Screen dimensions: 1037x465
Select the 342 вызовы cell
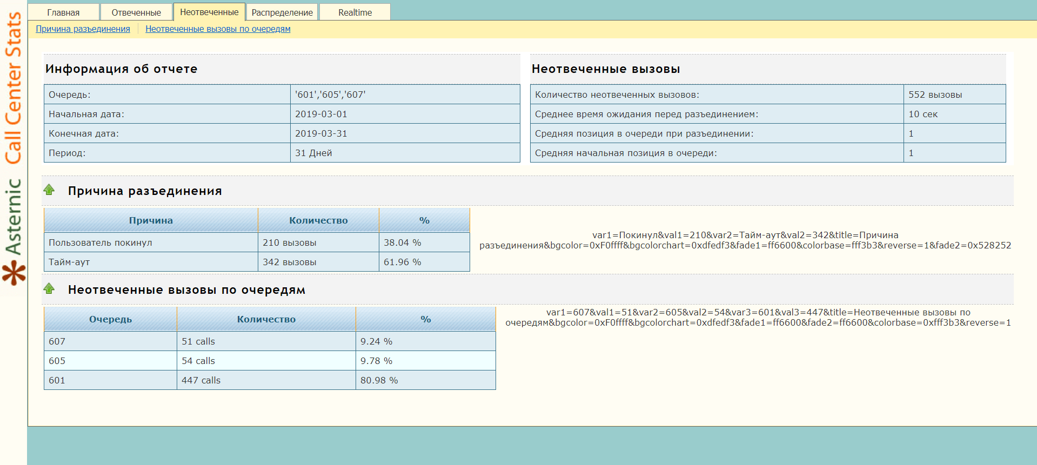coord(318,262)
